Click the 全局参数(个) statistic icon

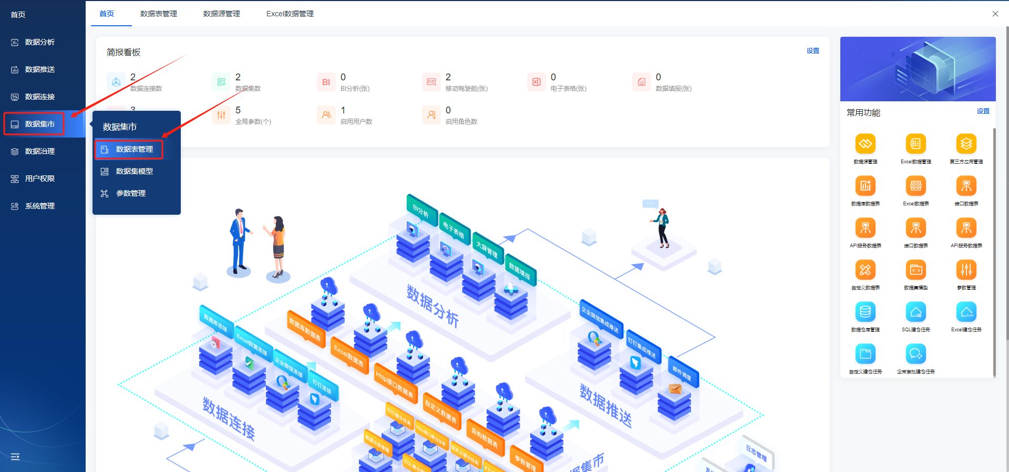pos(221,115)
